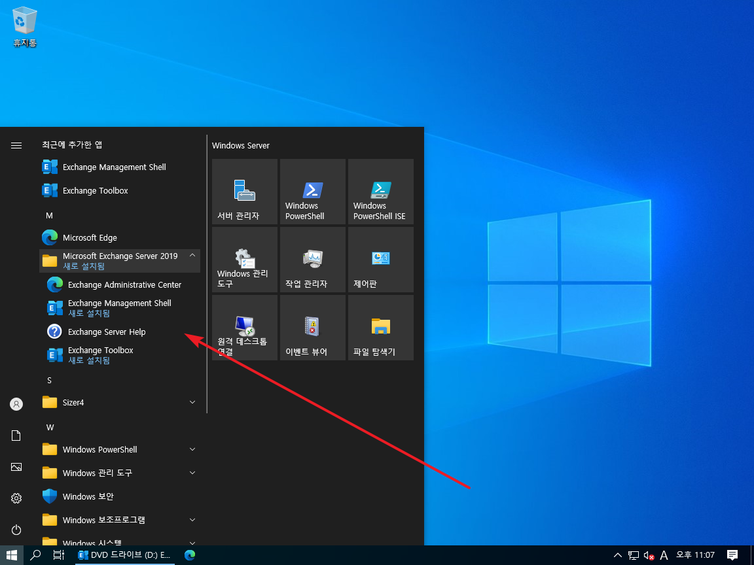Launch Microsoft Edge from the app list
The image size is (754, 565).
click(x=120, y=238)
